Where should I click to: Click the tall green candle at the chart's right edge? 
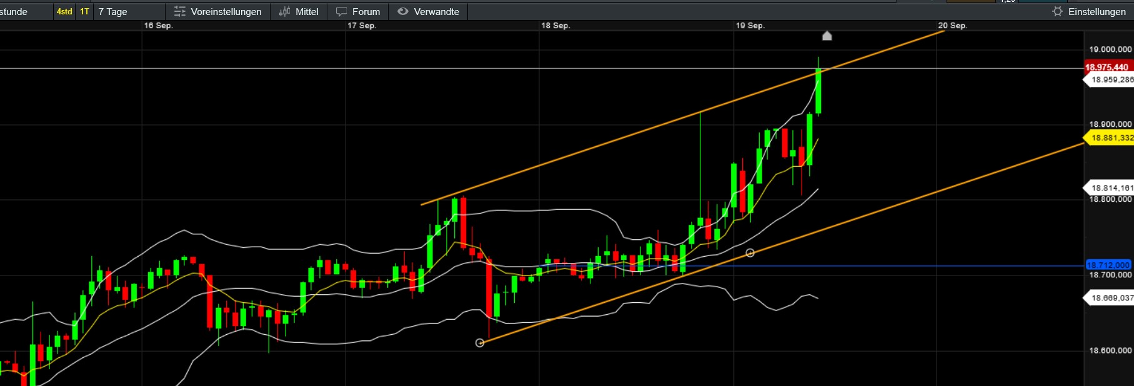click(x=818, y=92)
